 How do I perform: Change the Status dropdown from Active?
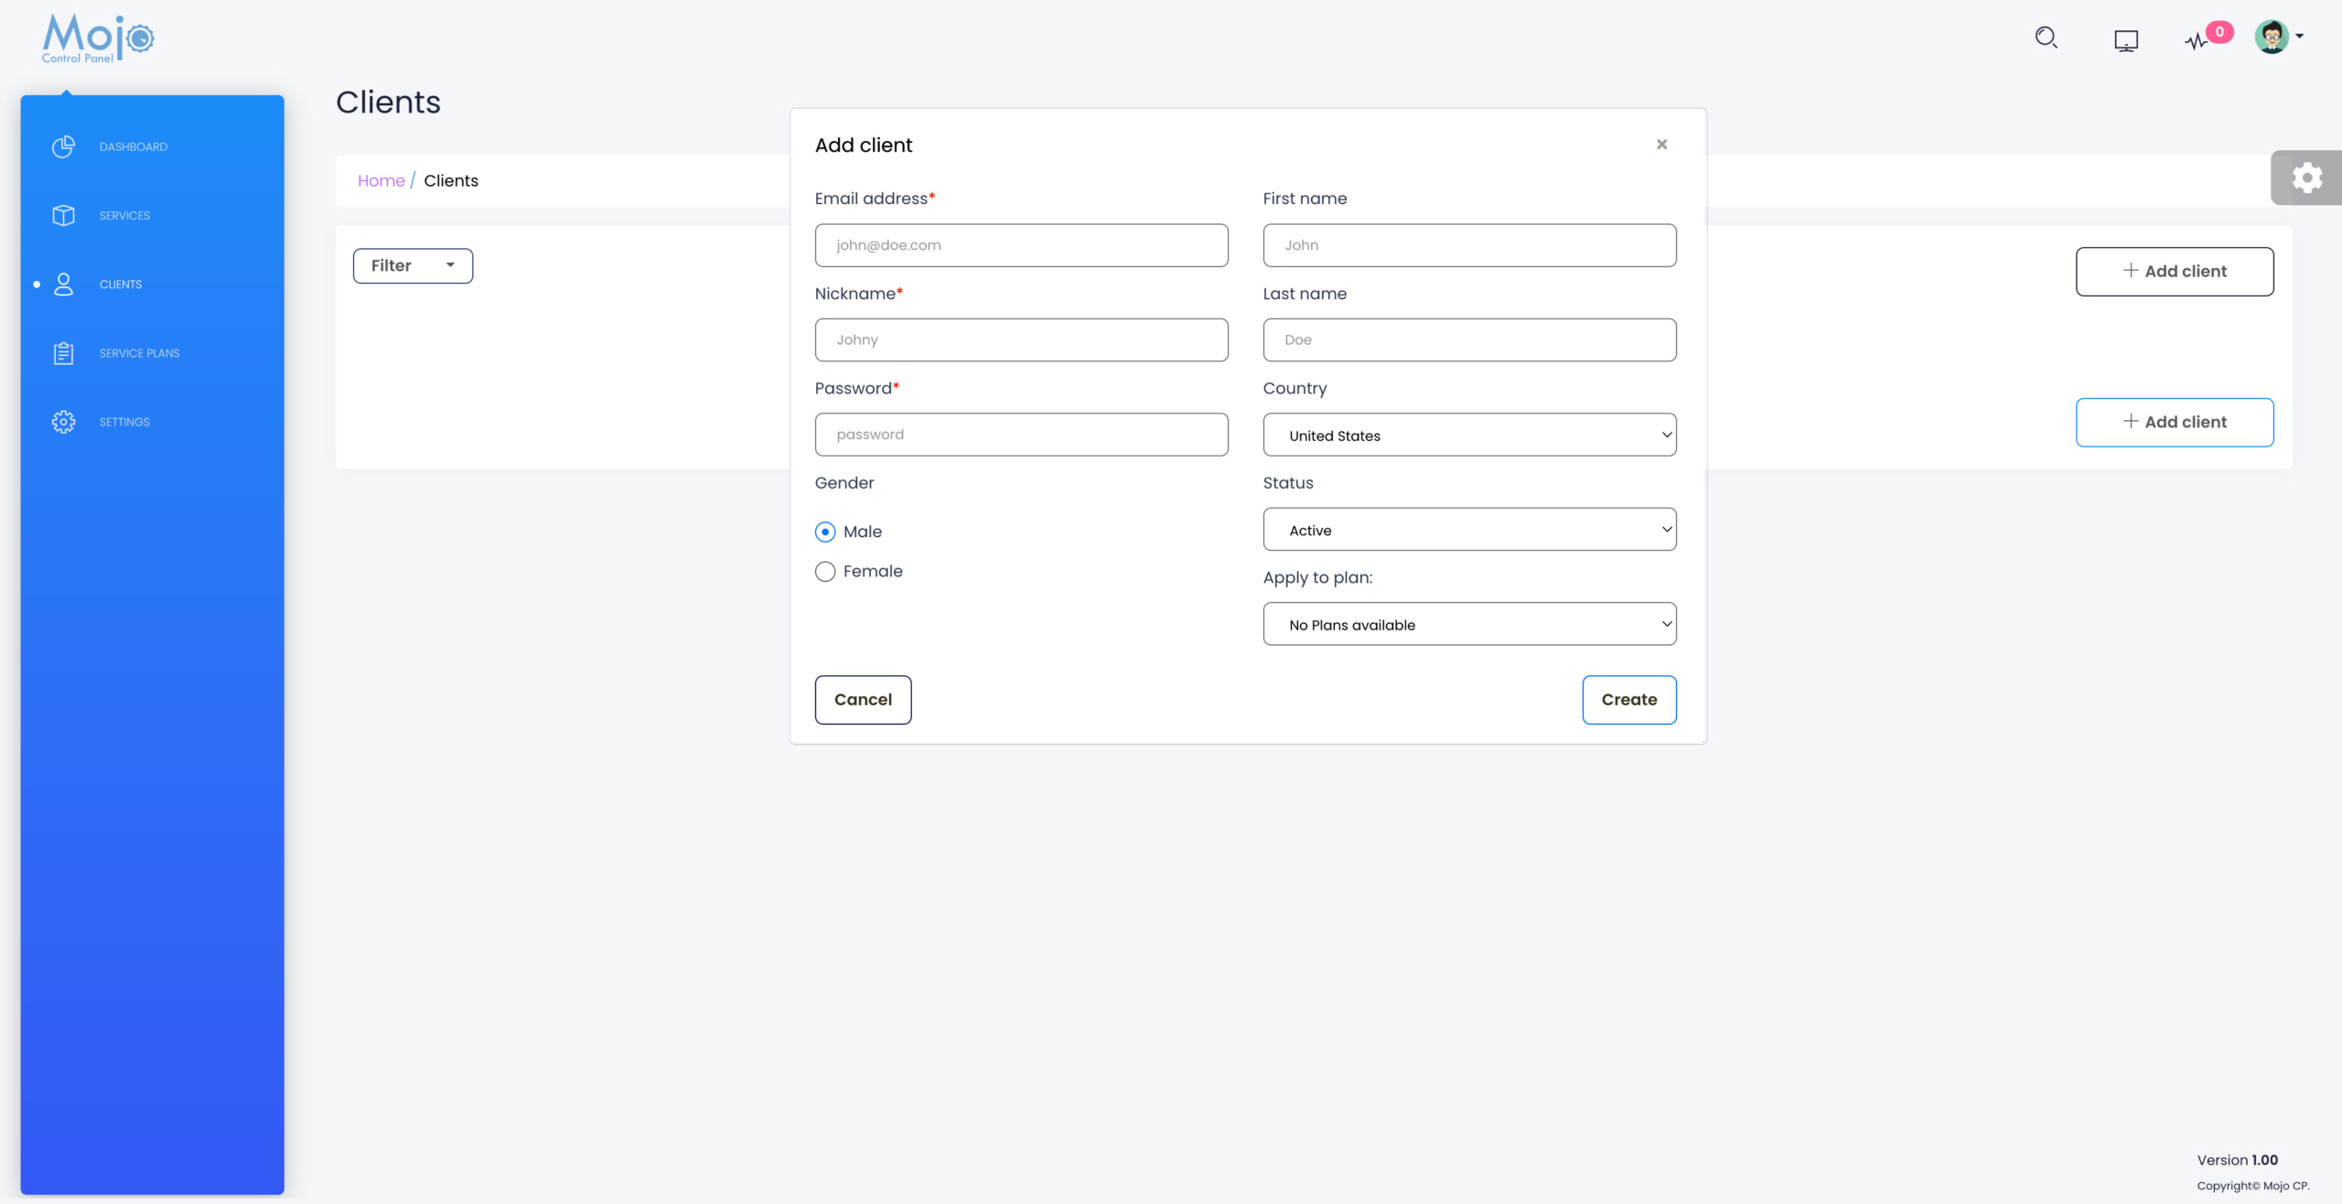pos(1468,529)
